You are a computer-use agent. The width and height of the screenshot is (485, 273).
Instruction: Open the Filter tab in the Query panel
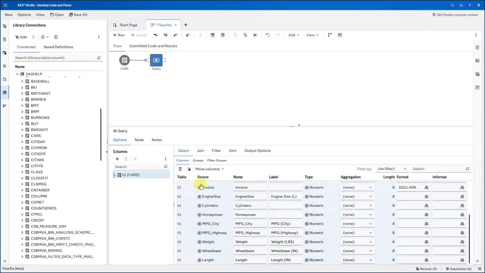(x=216, y=151)
